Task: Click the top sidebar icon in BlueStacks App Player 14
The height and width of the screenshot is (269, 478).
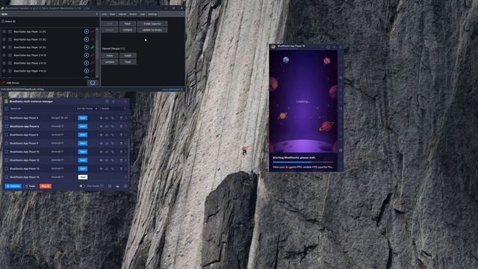Action: 341,78
